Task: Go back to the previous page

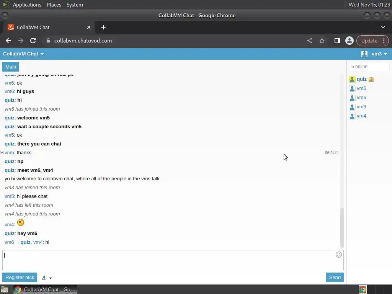Action: pyautogui.click(x=8, y=41)
